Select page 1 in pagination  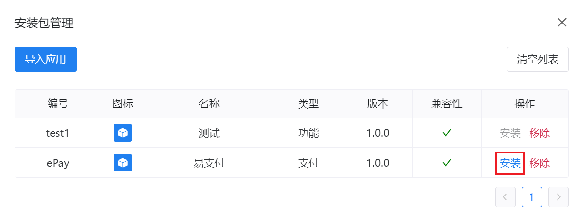point(531,197)
